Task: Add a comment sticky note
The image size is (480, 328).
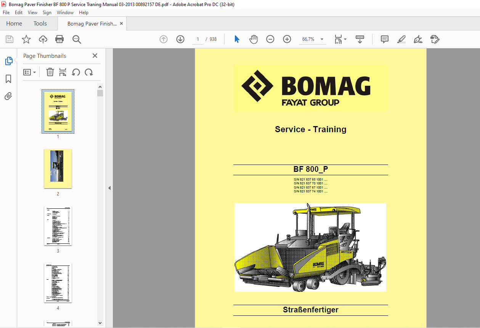Action: coord(385,39)
